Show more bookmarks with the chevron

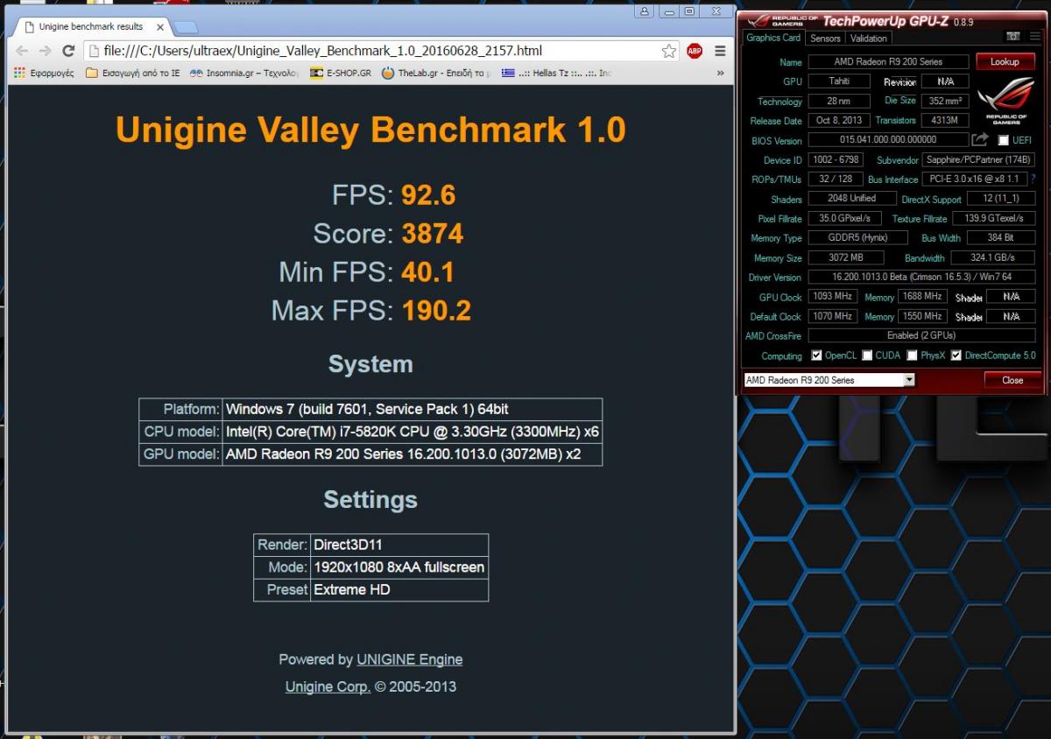[x=720, y=73]
